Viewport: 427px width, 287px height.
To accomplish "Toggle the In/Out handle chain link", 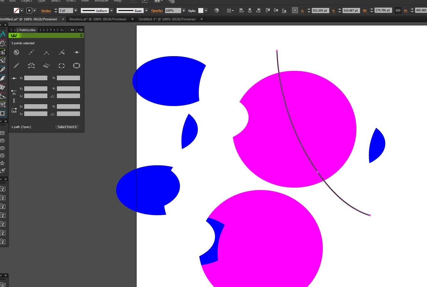I will [14, 101].
